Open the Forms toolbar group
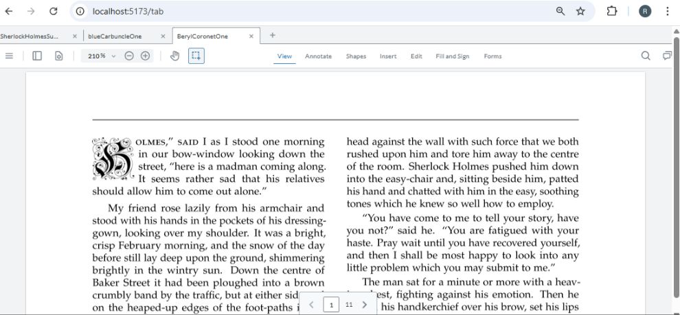This screenshot has height=315, width=680. (492, 56)
